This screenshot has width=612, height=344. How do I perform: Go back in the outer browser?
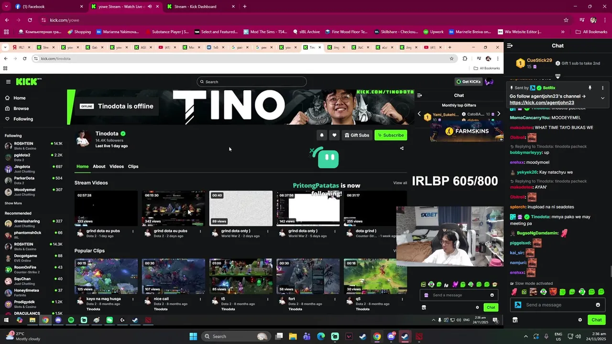(7, 20)
